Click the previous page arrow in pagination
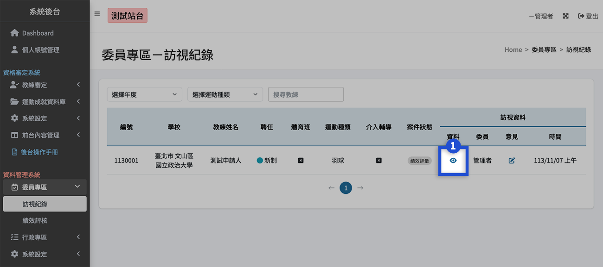This screenshot has height=267, width=603. (x=331, y=188)
